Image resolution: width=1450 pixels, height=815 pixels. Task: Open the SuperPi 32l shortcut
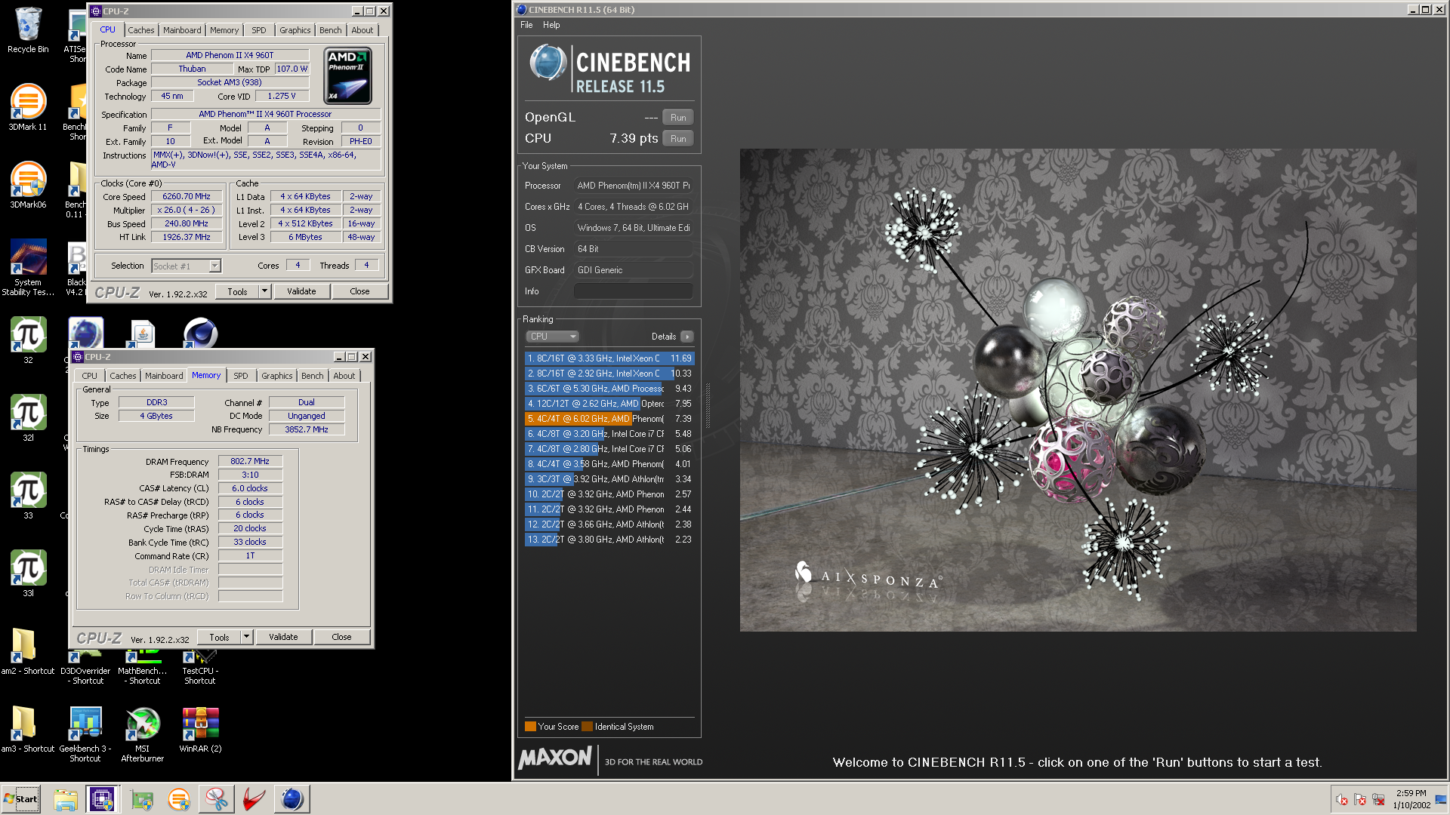pos(28,418)
